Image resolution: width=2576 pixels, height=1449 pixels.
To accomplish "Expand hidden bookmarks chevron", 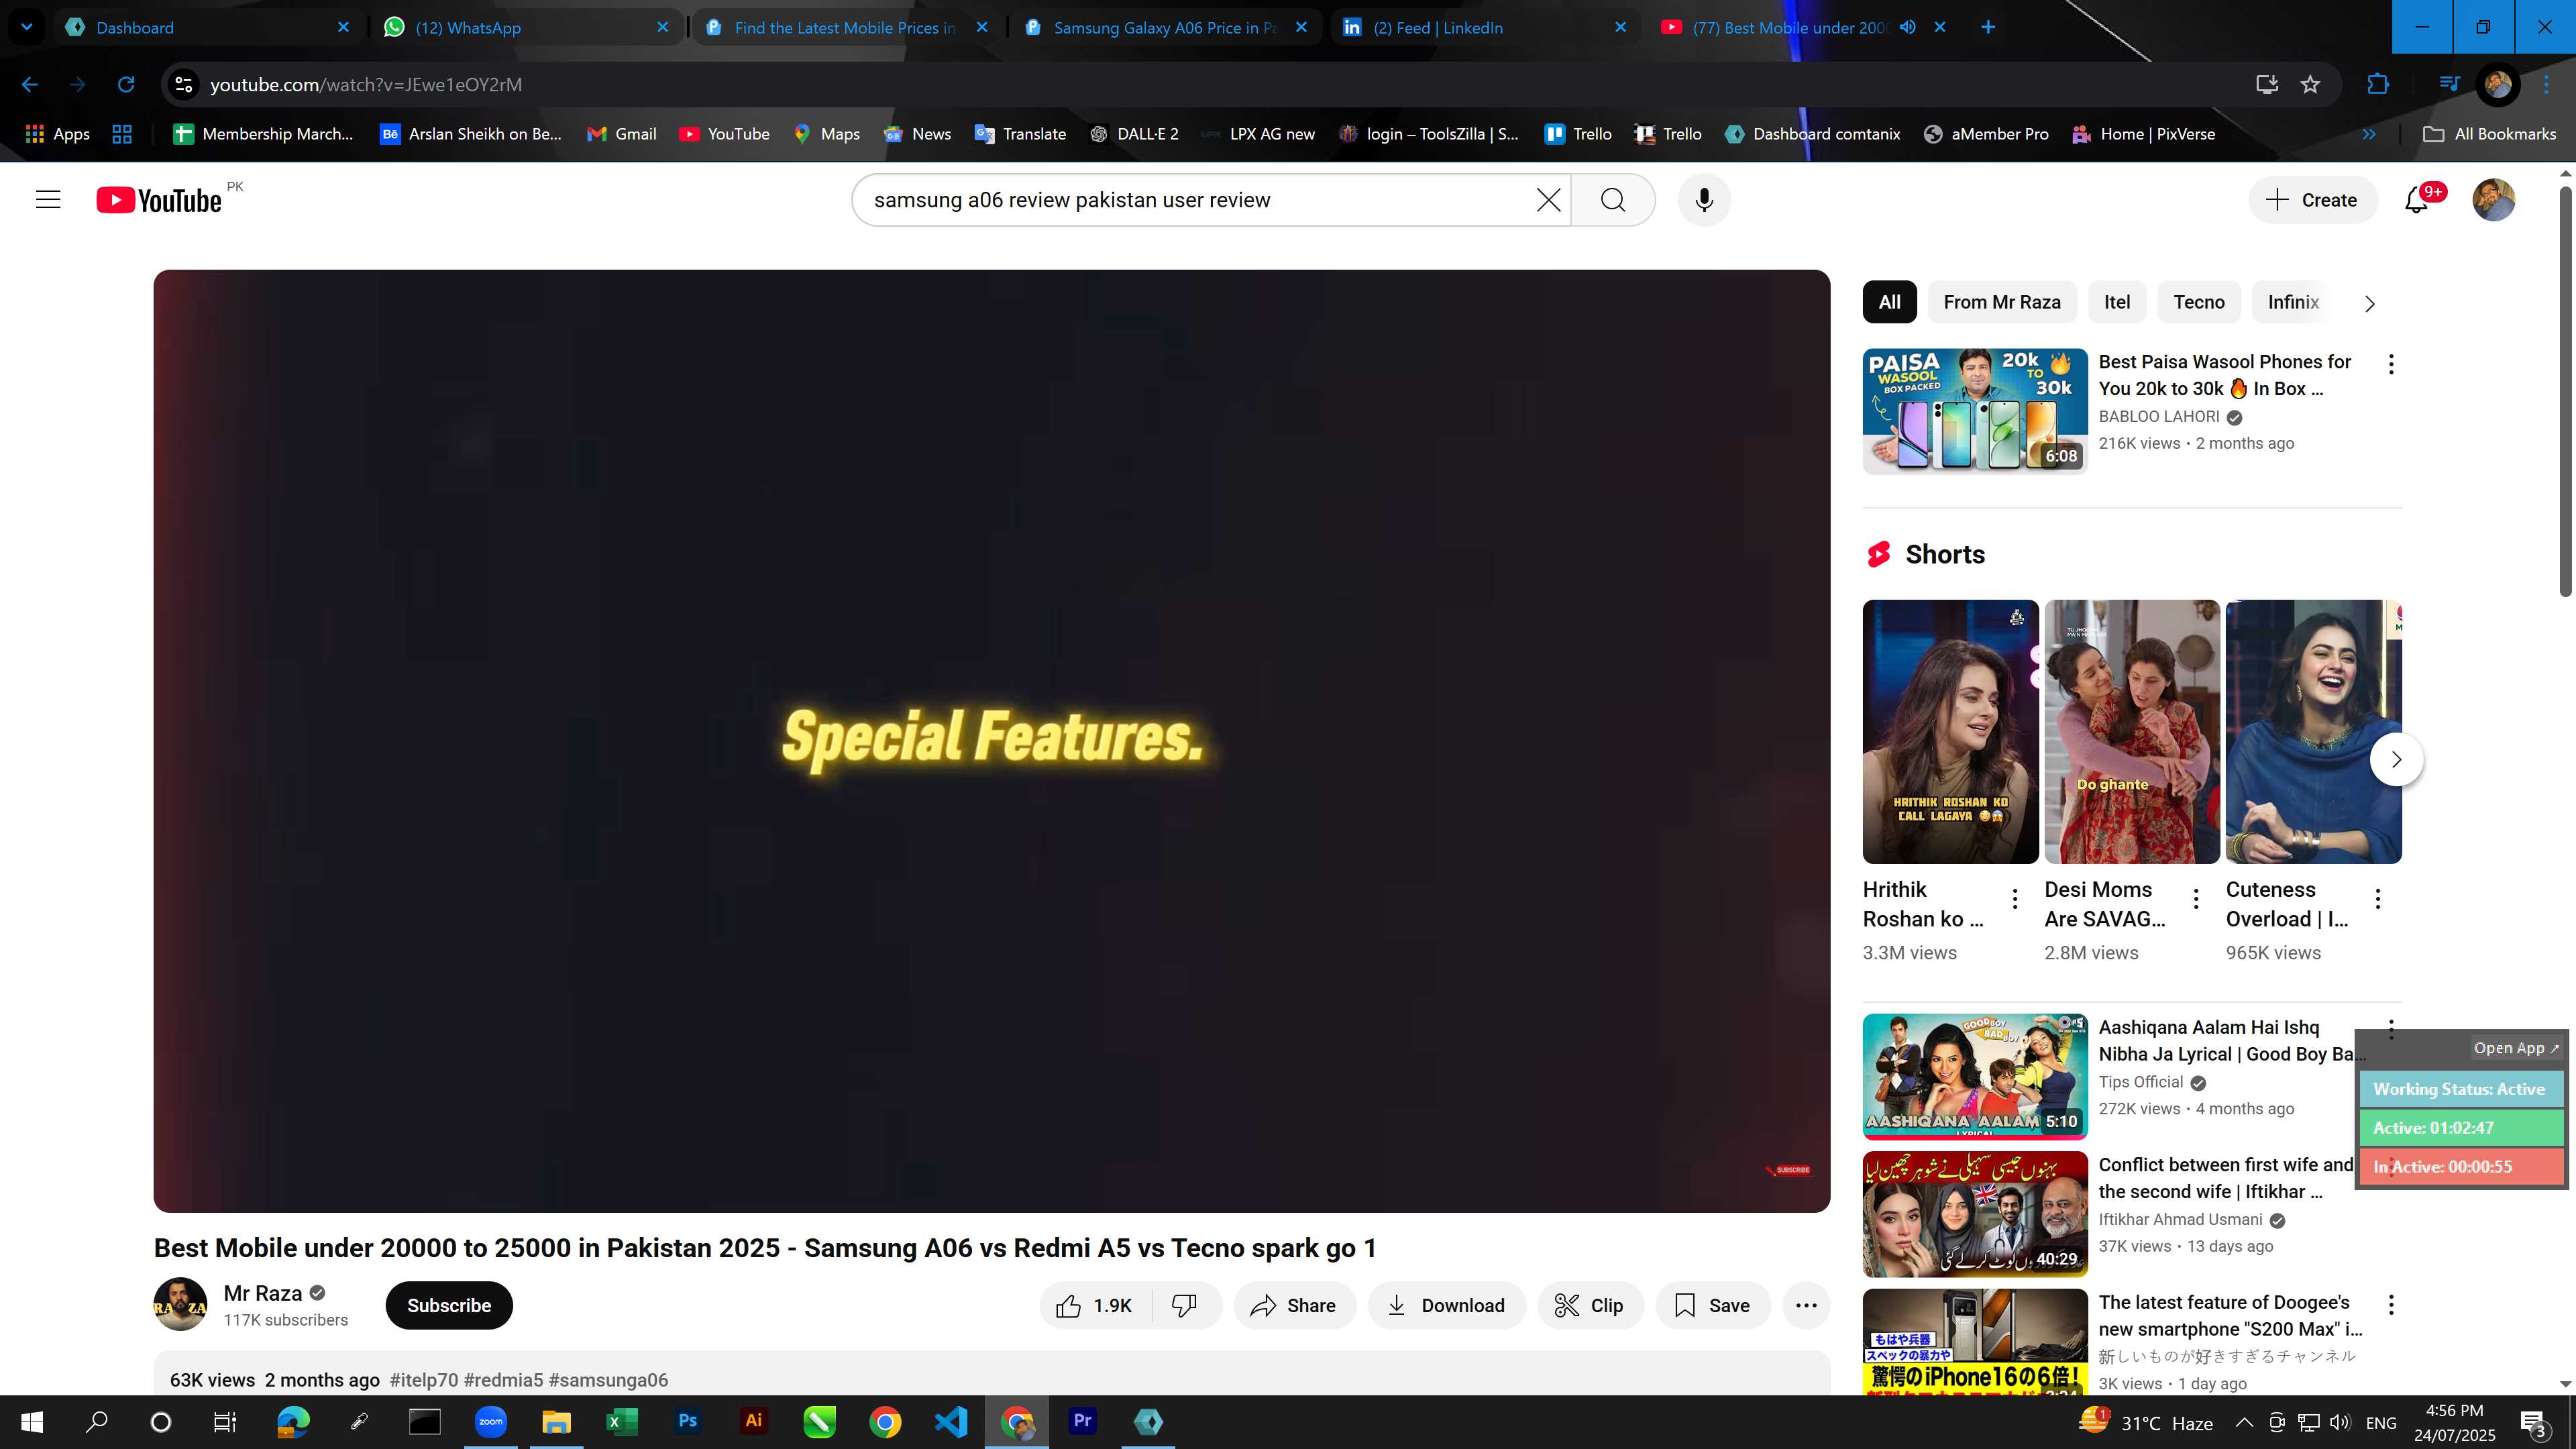I will (2368, 134).
